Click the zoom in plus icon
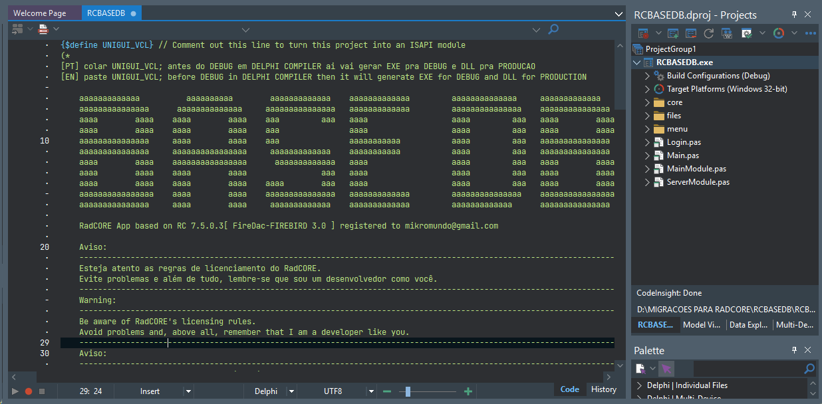This screenshot has width=822, height=404. (x=468, y=391)
